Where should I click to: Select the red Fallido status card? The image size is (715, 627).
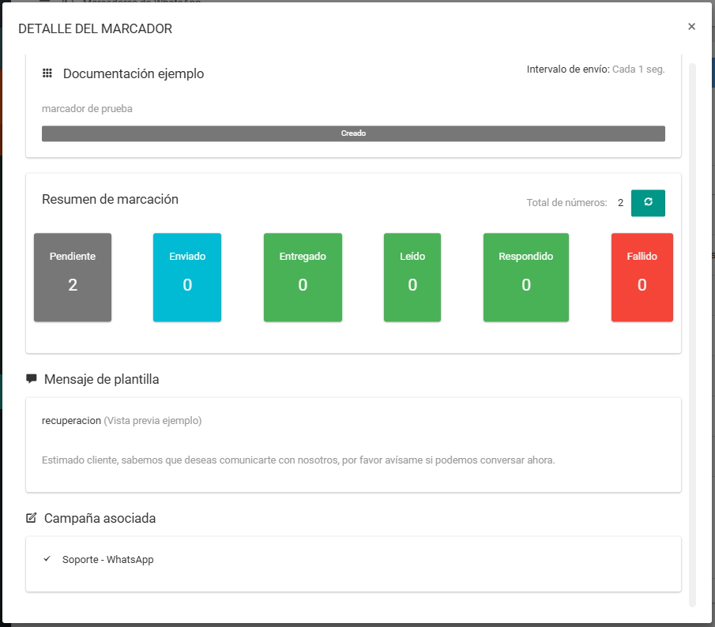[642, 277]
